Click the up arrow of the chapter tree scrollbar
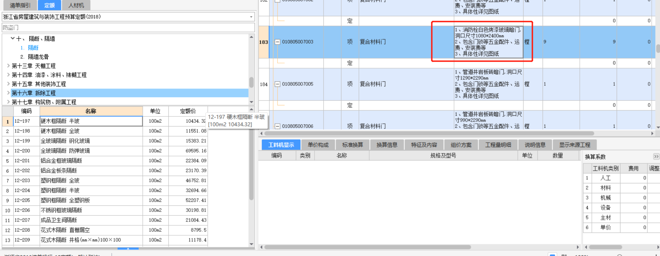Screen dimensions: 660x256 (x=251, y=37)
